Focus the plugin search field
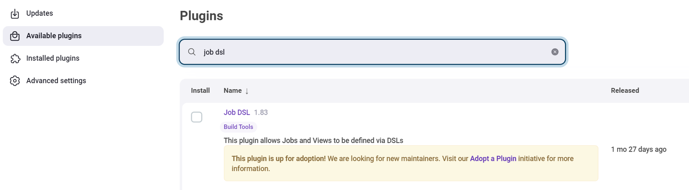The width and height of the screenshot is (689, 190). click(x=370, y=52)
